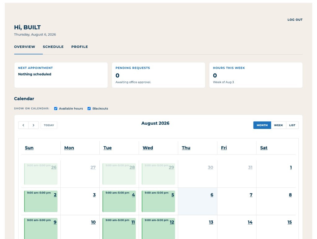This screenshot has height=239, width=317.
Task: Click the Log Out link
Action: click(295, 20)
